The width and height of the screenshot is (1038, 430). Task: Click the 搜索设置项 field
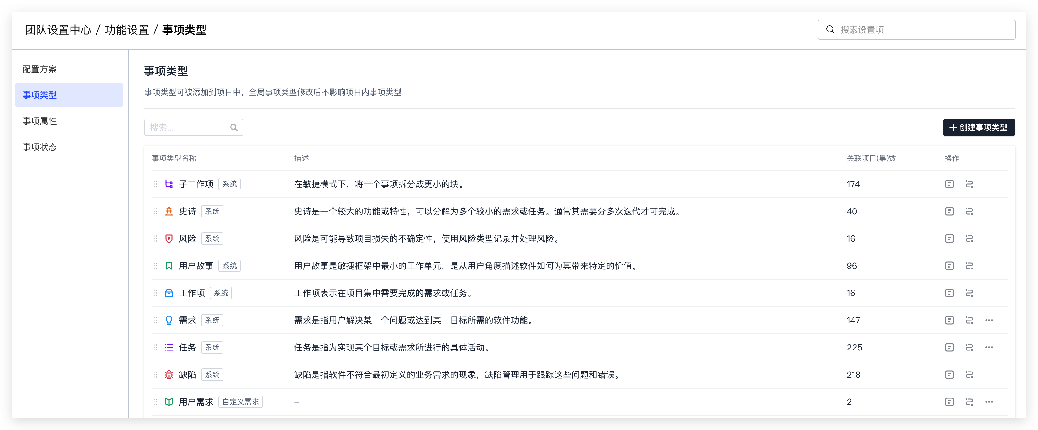[x=916, y=30]
